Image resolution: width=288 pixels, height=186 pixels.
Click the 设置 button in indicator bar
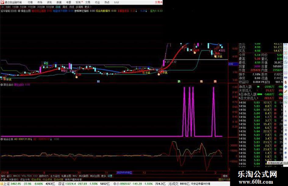(x=110, y=176)
